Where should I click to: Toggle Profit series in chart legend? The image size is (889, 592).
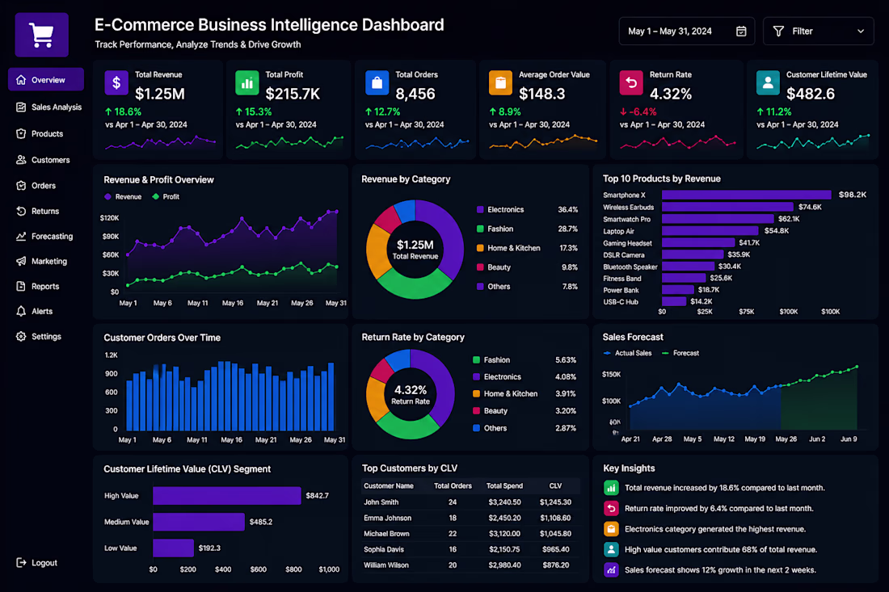click(x=166, y=196)
